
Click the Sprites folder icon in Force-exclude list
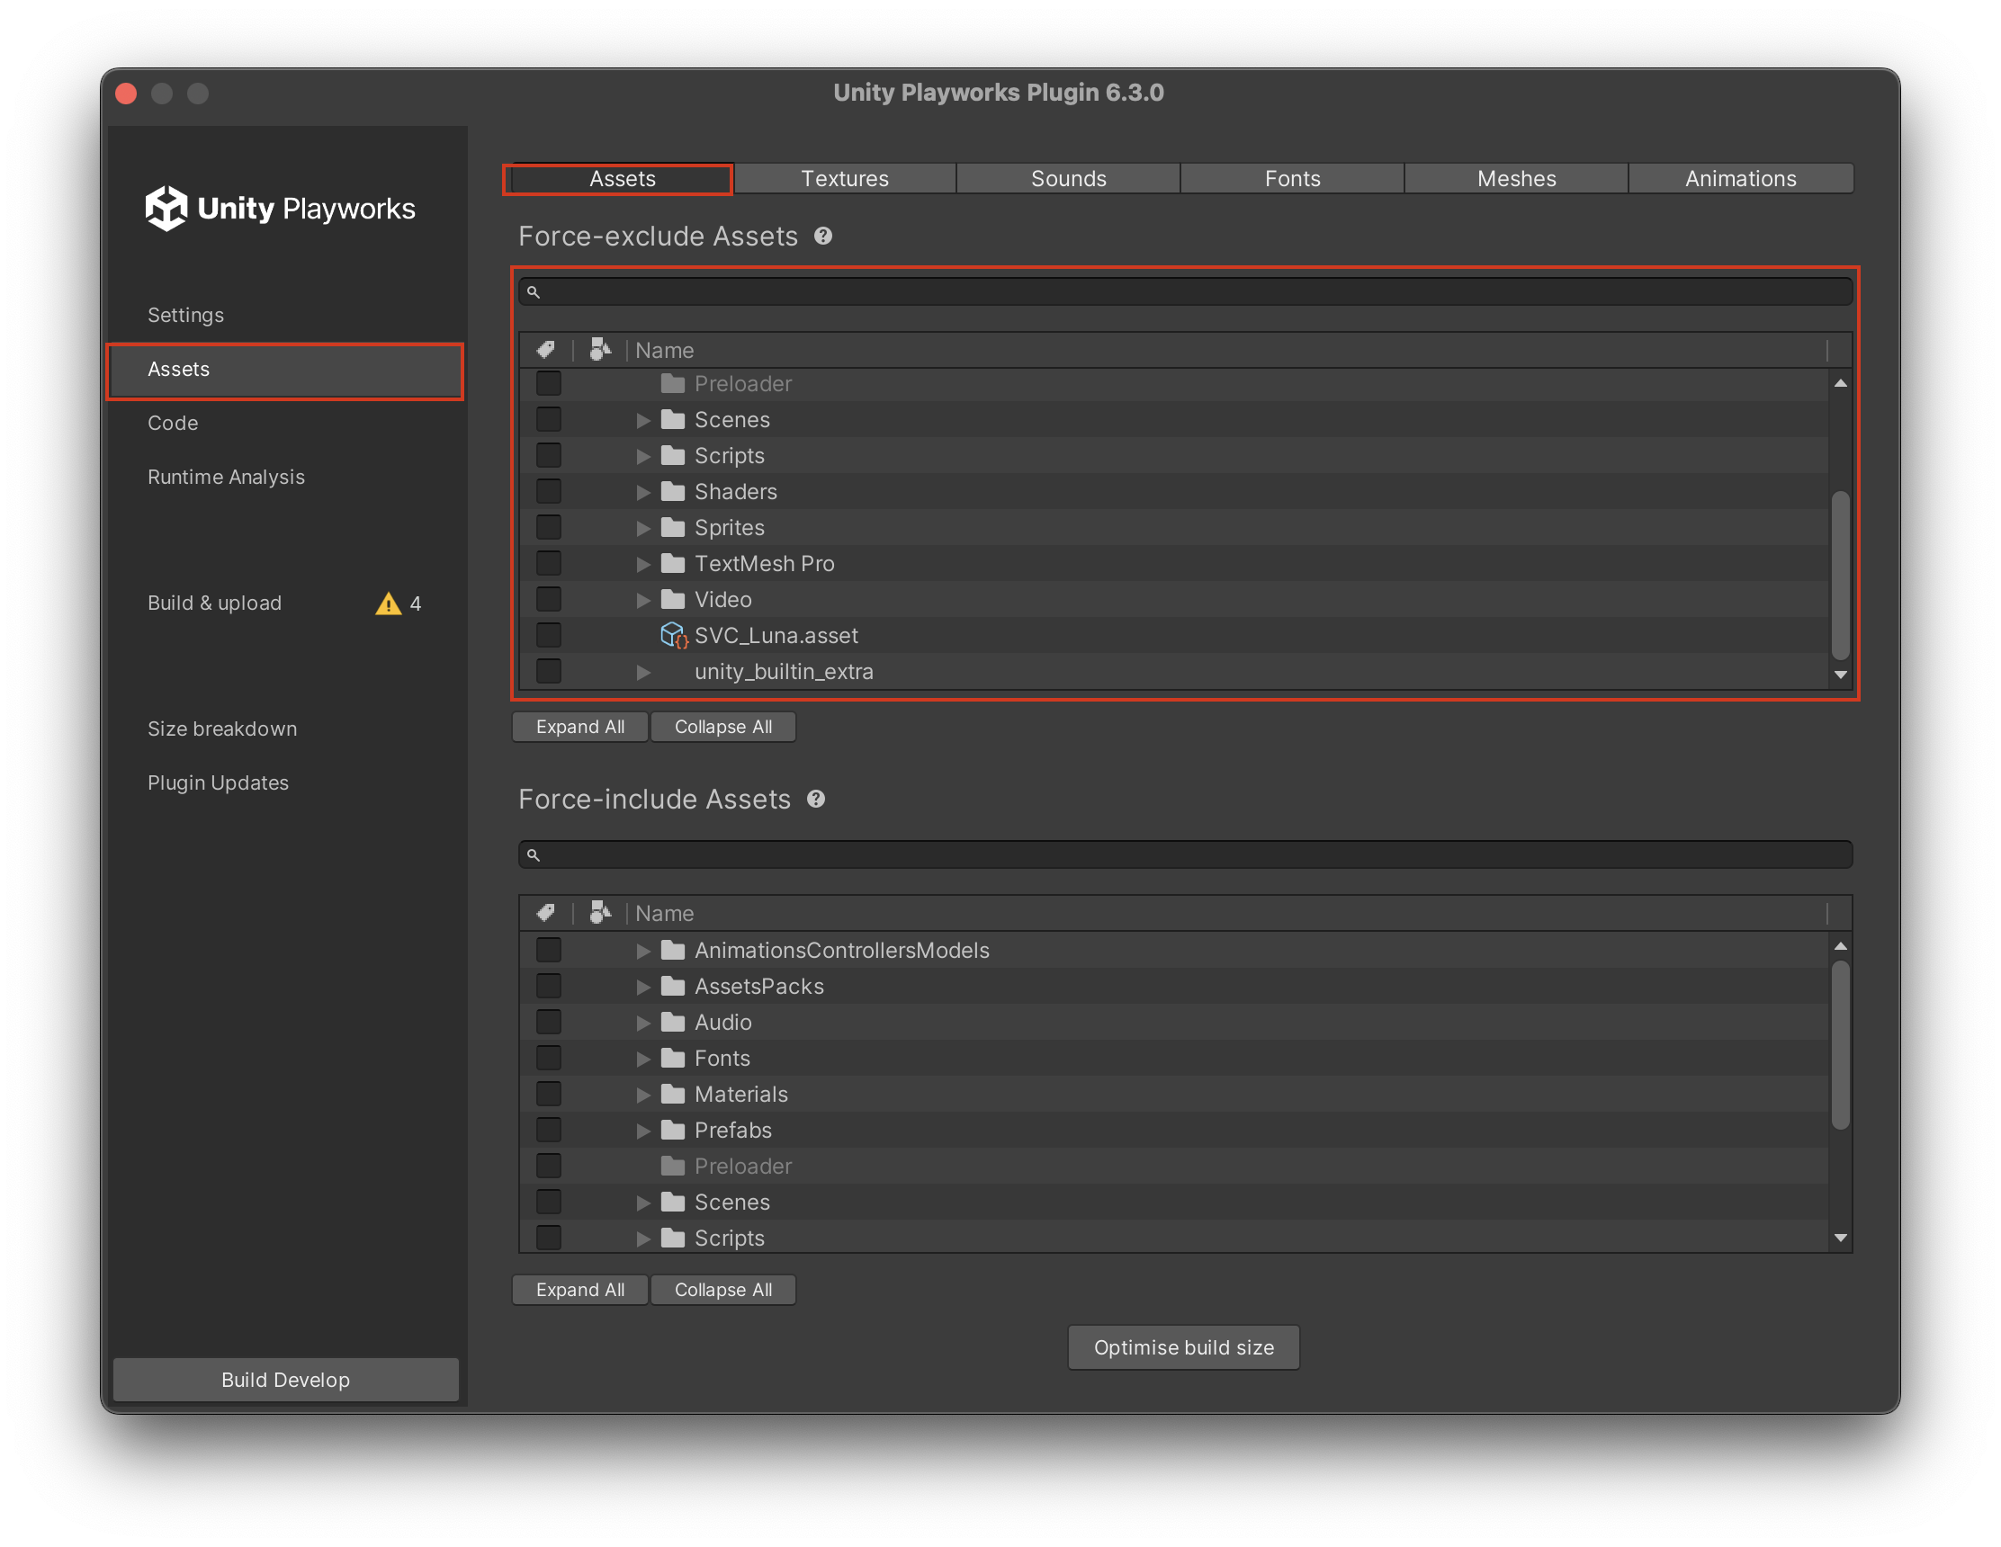[x=672, y=528]
